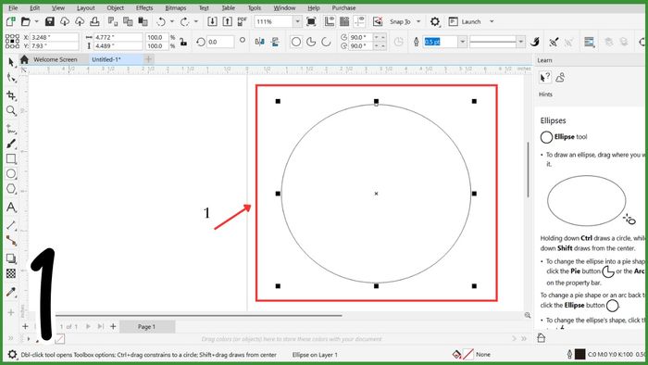Select the Connector tool
The width and height of the screenshot is (648, 365).
click(x=11, y=241)
